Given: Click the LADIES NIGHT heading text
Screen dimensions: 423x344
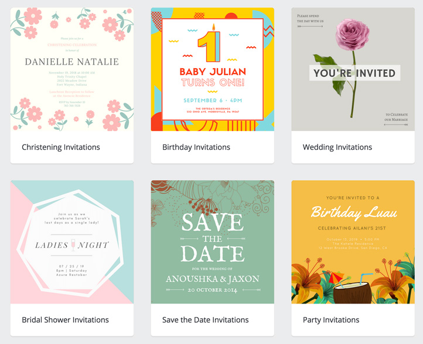Looking at the screenshot, I should coord(71,245).
